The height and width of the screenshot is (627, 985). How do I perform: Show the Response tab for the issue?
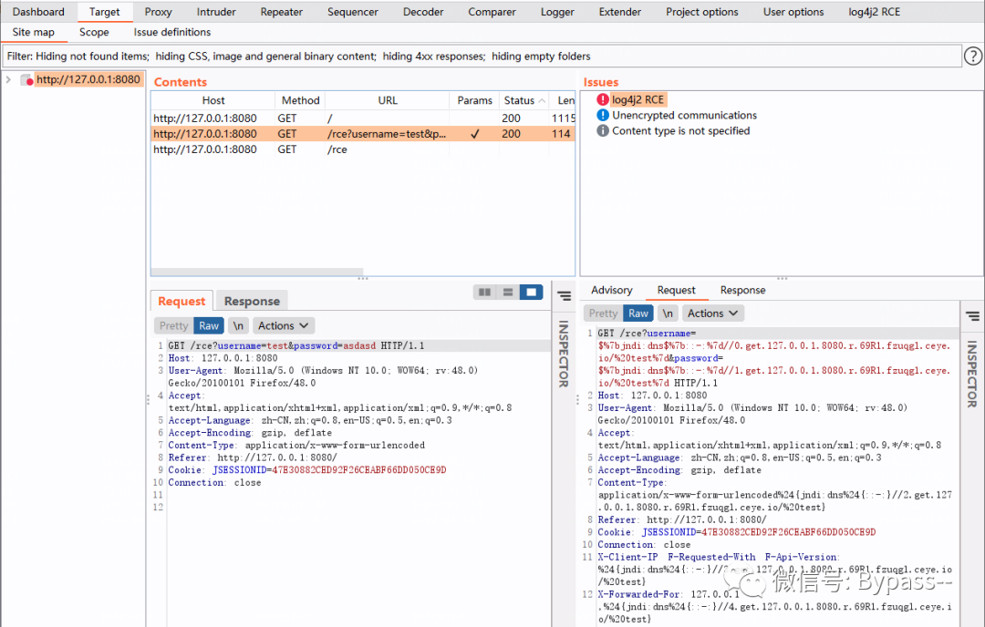742,290
